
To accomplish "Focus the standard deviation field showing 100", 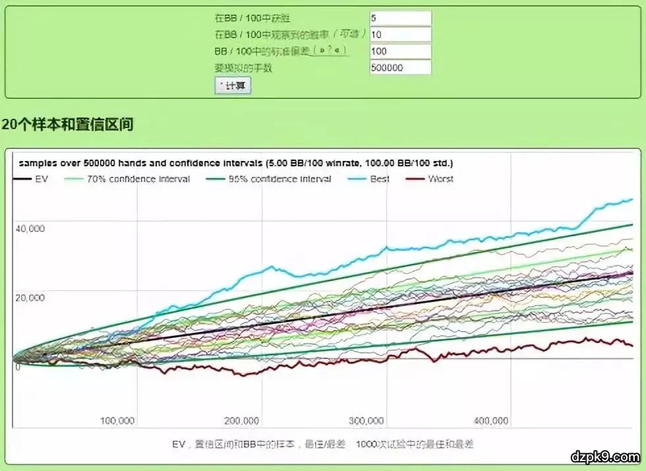I will (x=400, y=51).
